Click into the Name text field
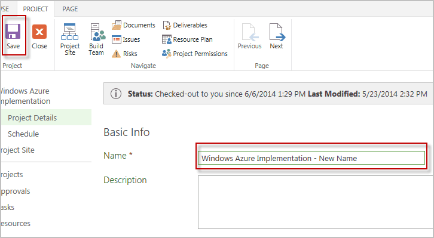The width and height of the screenshot is (434, 238). pos(311,158)
